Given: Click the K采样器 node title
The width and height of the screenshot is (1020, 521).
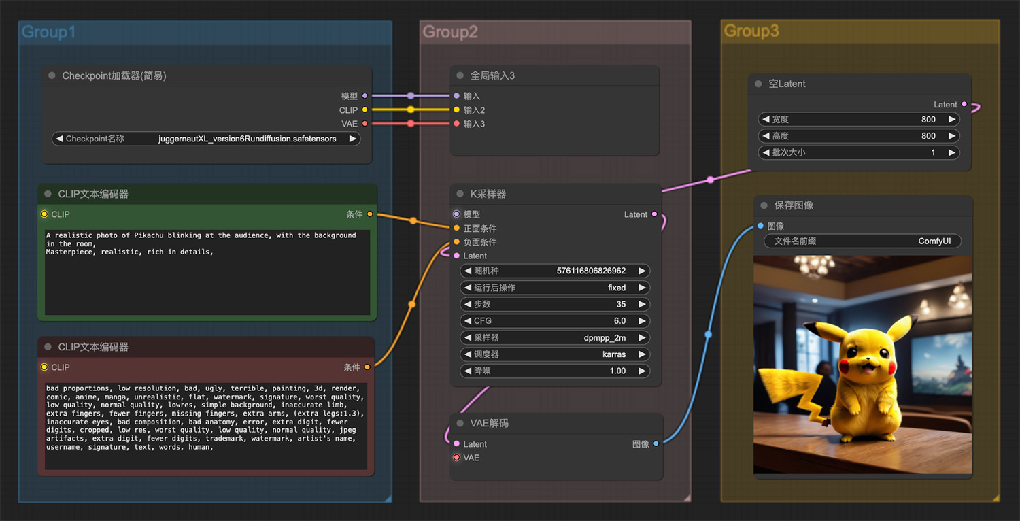Looking at the screenshot, I should tap(488, 194).
